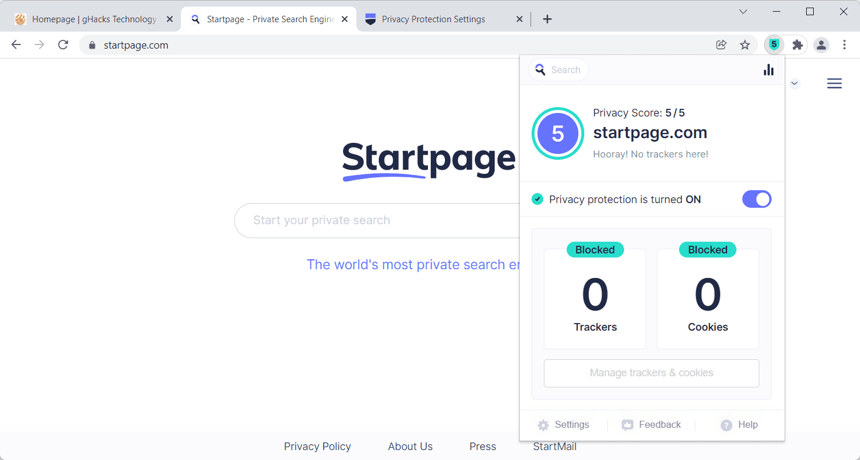Viewport: 860px width, 460px height.
Task: Go back to the previous page
Action: 16,44
